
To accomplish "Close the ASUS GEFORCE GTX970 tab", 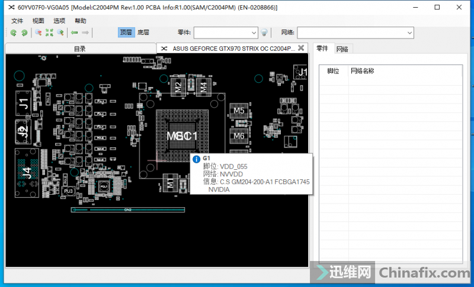I will click(301, 48).
